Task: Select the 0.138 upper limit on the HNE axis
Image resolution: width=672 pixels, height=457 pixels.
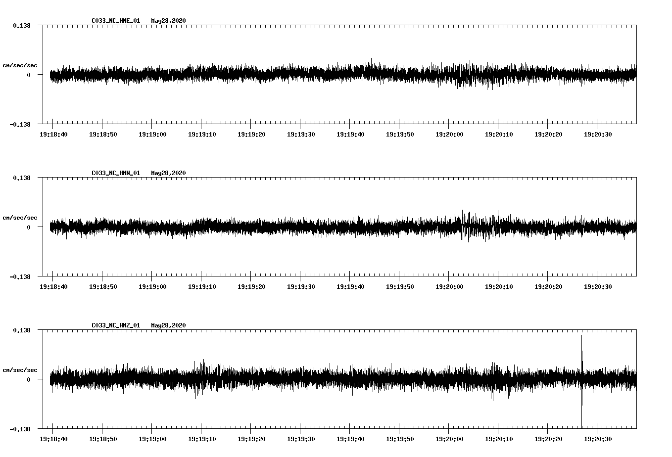Action: [22, 25]
